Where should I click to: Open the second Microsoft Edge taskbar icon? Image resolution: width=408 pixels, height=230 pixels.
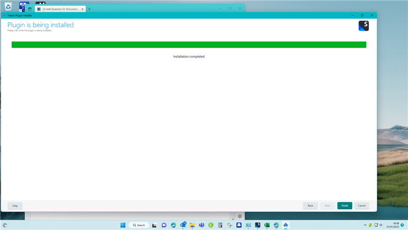[x=276, y=225]
